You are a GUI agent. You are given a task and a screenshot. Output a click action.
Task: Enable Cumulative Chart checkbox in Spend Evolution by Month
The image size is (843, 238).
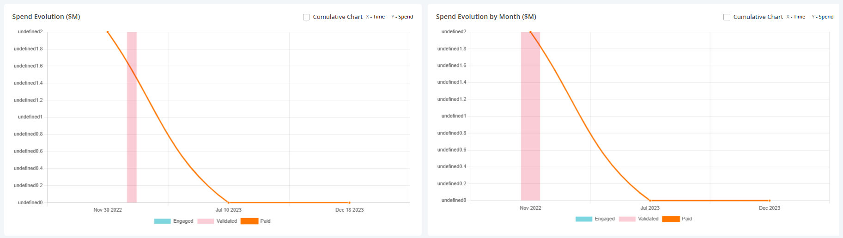point(727,17)
